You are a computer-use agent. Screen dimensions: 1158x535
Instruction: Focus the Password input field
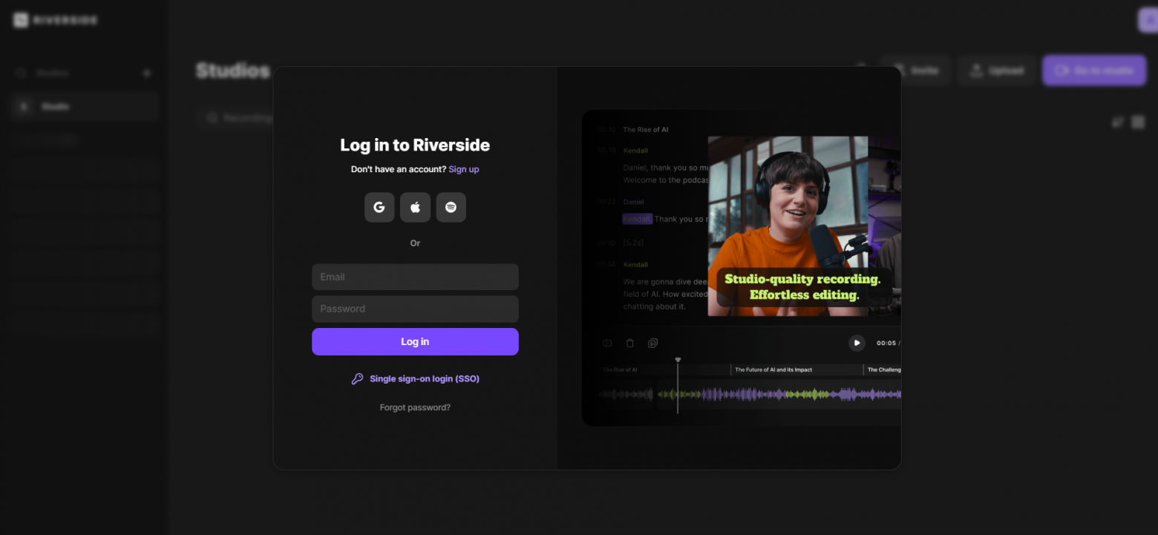pos(415,309)
